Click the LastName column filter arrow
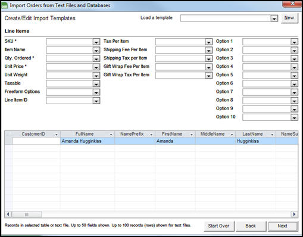 (x=272, y=135)
